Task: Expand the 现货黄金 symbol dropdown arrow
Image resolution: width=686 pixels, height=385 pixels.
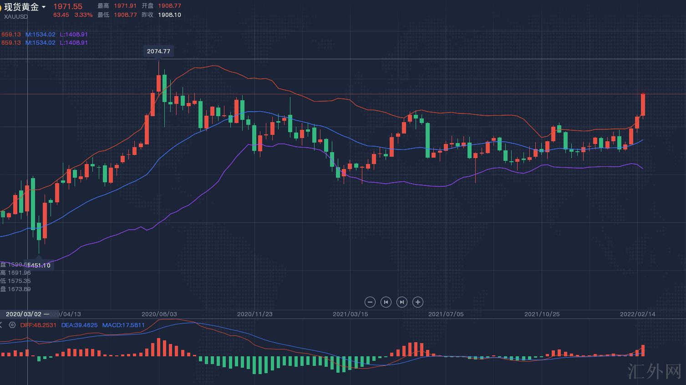Action: tap(44, 7)
